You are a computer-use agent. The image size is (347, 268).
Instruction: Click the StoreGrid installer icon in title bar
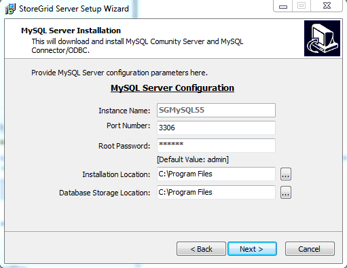tap(10, 9)
